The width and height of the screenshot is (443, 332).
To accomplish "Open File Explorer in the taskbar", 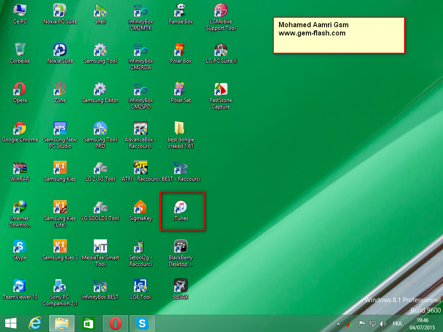I will pyautogui.click(x=62, y=323).
